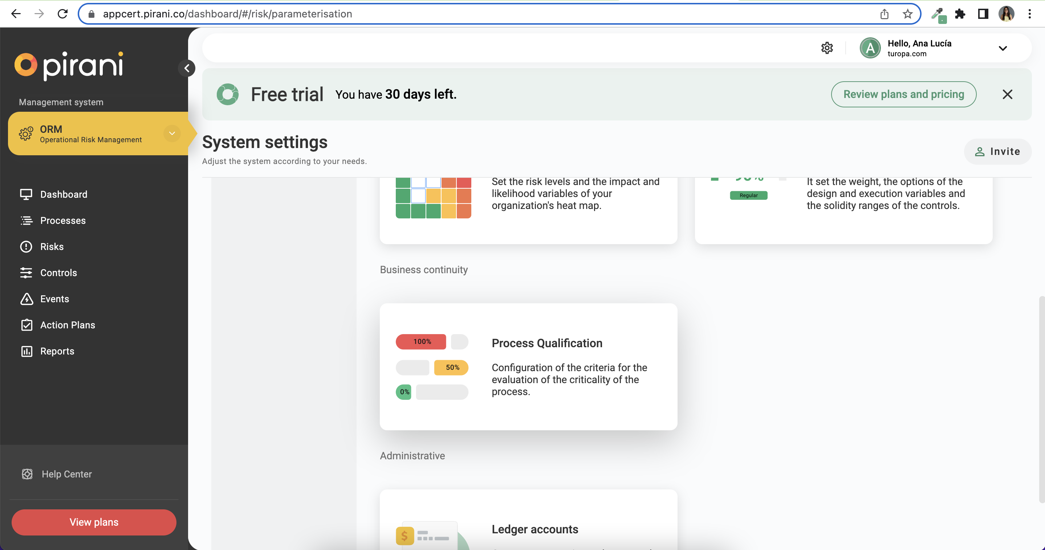Click the Pirani logo
The width and height of the screenshot is (1045, 550).
click(69, 66)
